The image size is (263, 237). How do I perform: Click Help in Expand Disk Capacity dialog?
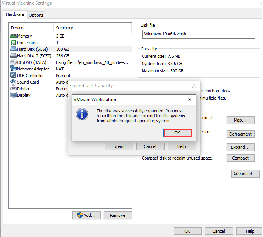[x=182, y=146]
